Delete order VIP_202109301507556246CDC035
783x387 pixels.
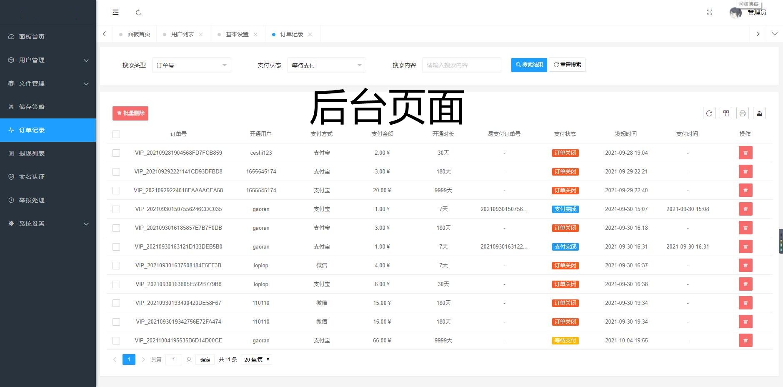coord(745,209)
